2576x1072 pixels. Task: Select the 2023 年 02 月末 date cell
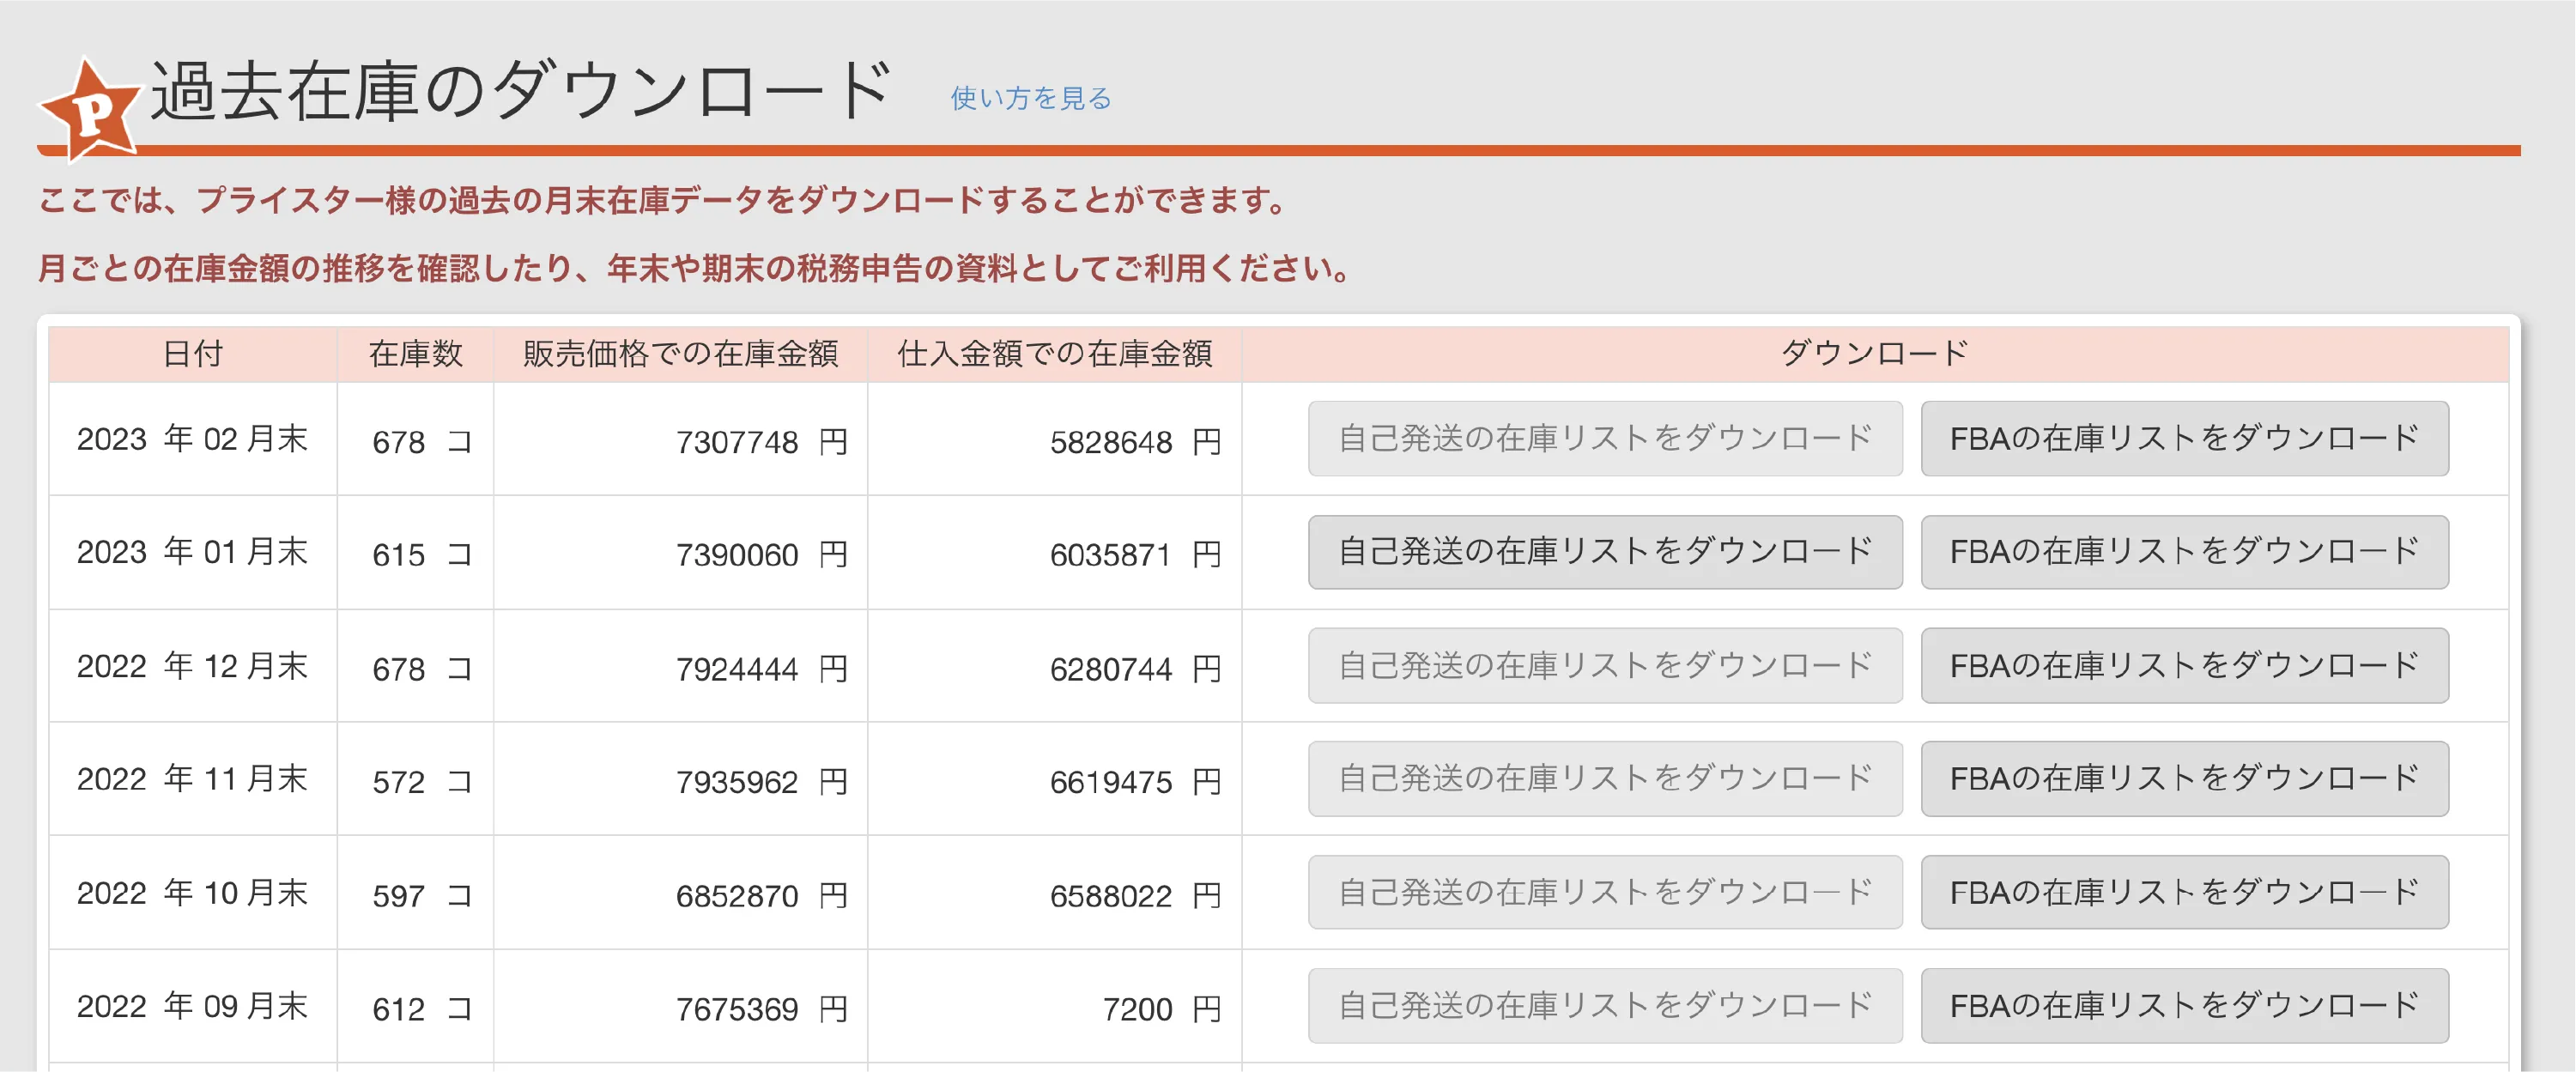pyautogui.click(x=193, y=439)
